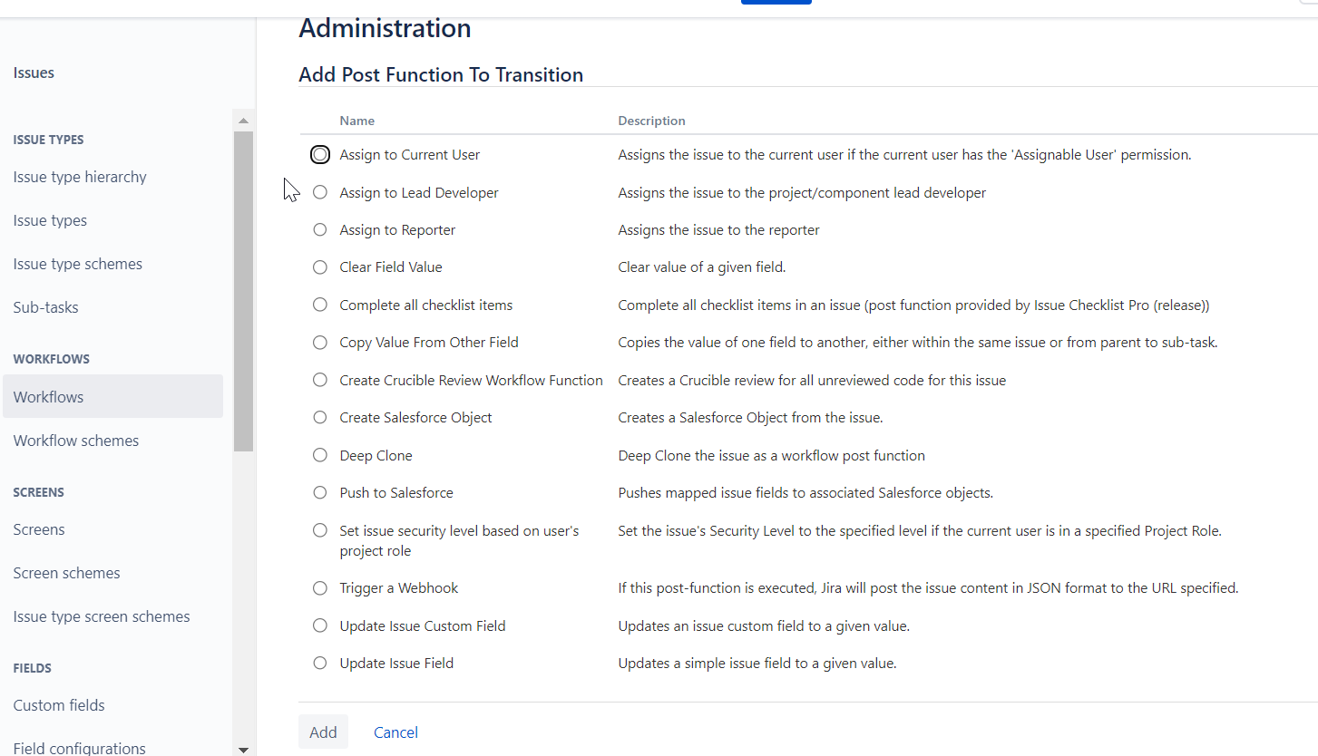Open the Custom fields page

click(59, 704)
